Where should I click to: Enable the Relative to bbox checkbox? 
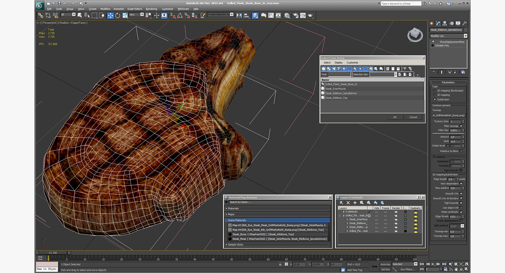[x=461, y=151]
